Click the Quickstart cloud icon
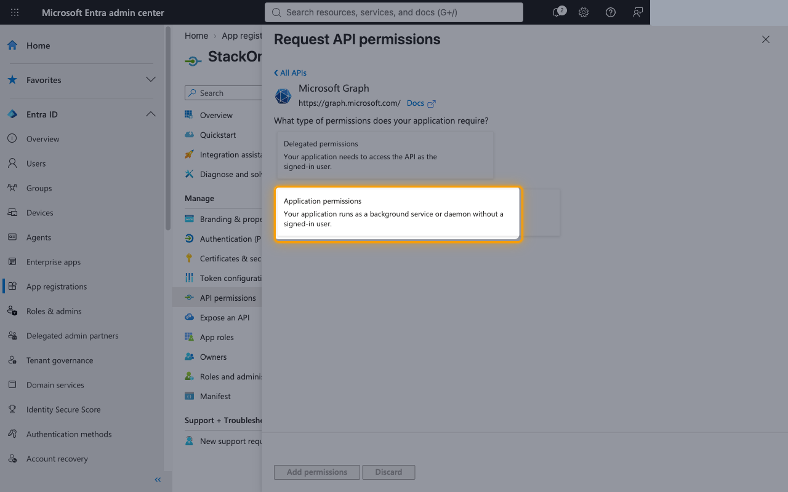The height and width of the screenshot is (492, 788). pos(190,135)
